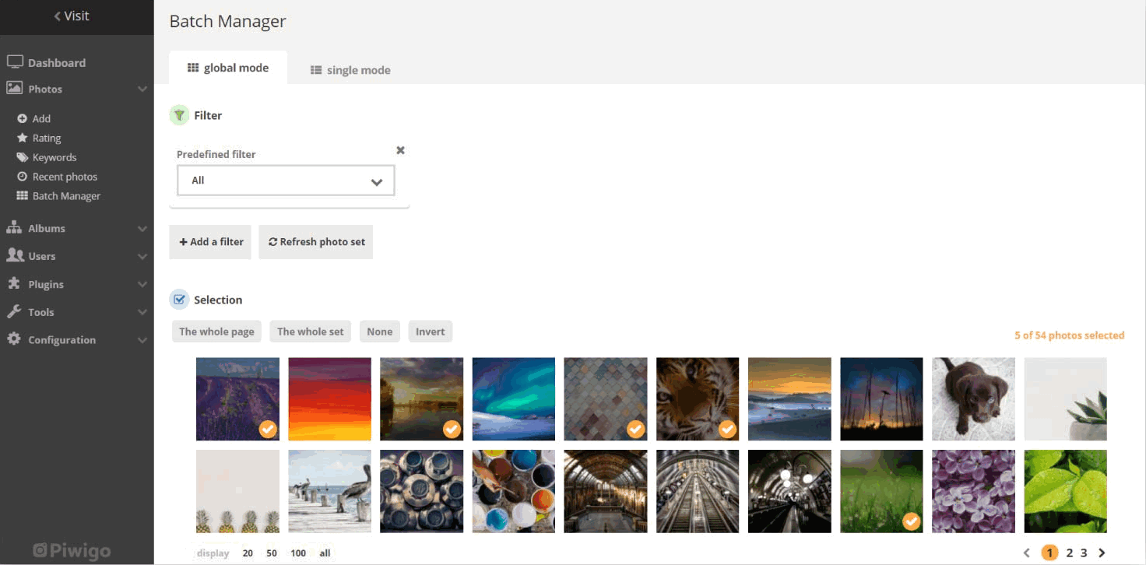Click the Rating star icon
Image resolution: width=1146 pixels, height=565 pixels.
[x=23, y=138]
